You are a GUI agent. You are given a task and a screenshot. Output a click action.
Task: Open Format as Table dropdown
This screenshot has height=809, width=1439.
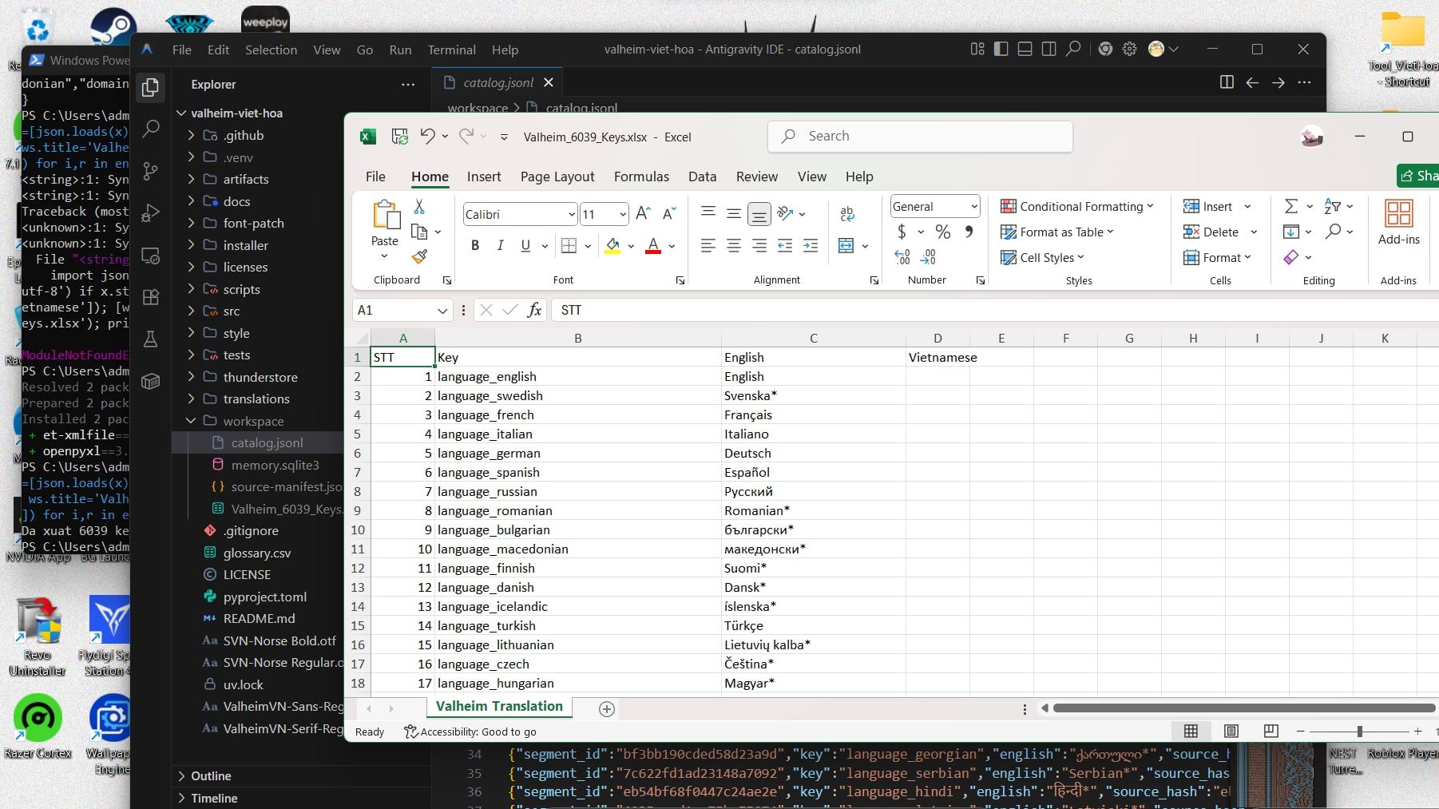(1057, 232)
